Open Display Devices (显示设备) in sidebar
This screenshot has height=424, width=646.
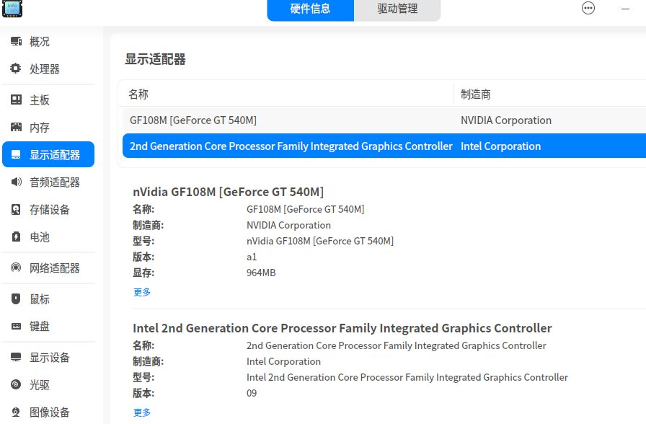click(x=49, y=358)
